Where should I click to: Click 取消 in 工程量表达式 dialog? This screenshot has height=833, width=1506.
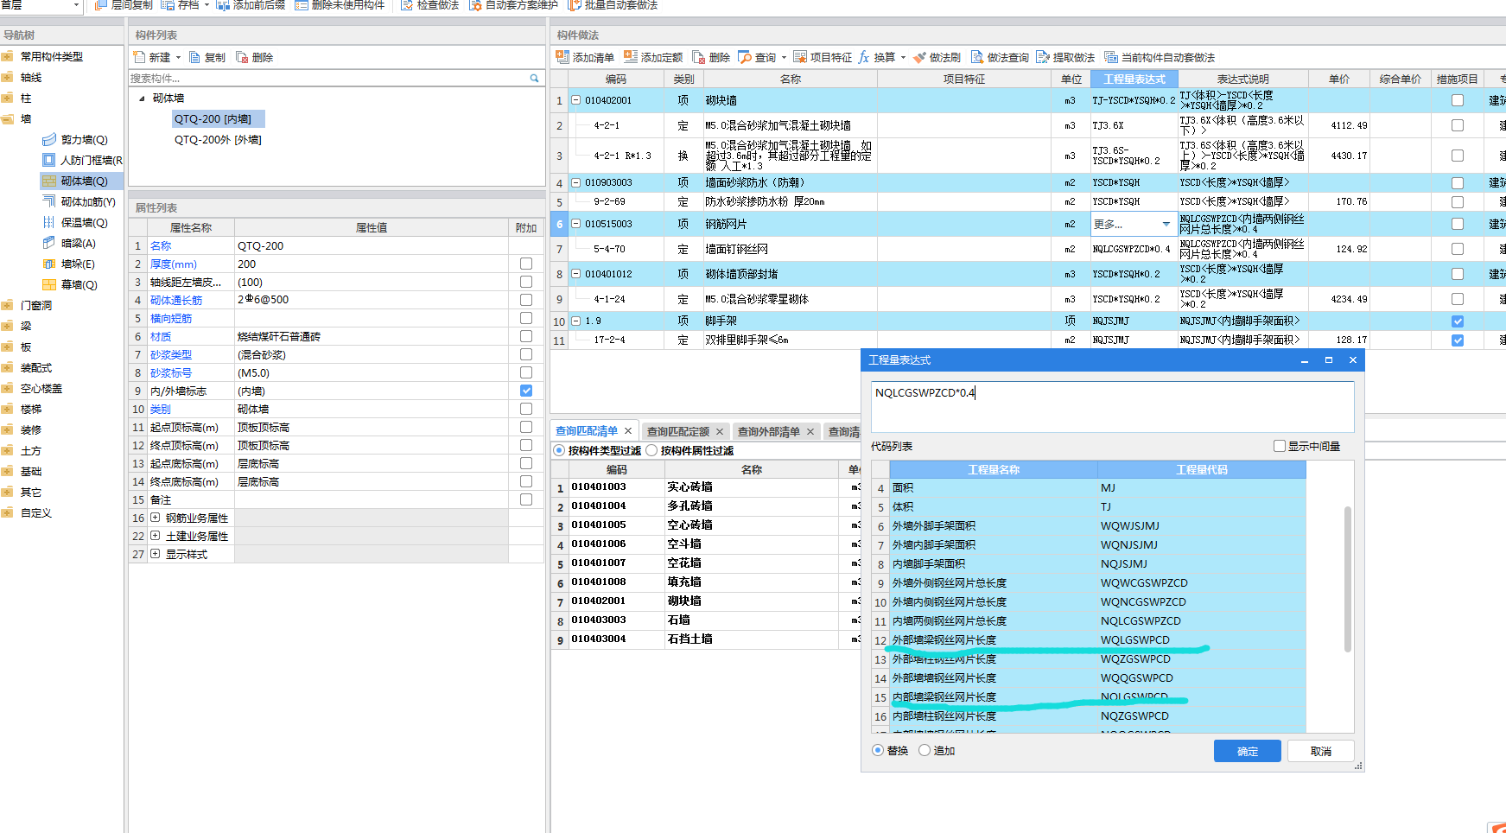(x=1320, y=751)
